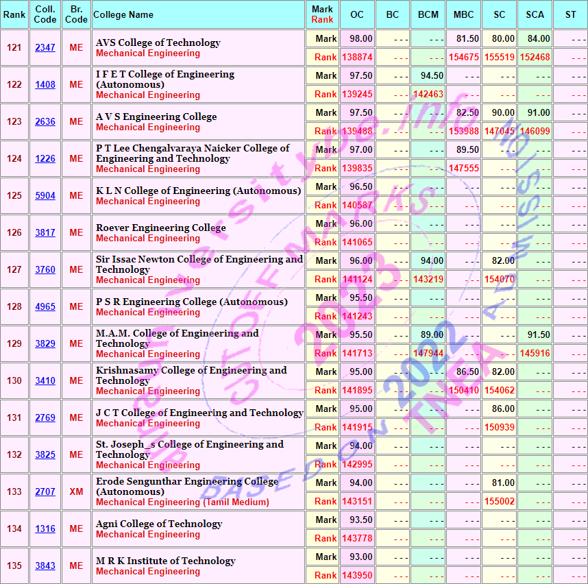Click college code 1408 link

45,85
